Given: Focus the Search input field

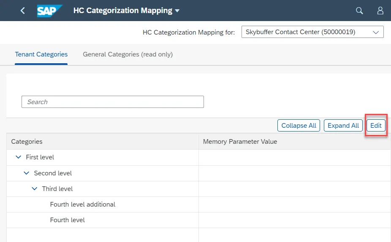Looking at the screenshot, I should point(113,102).
